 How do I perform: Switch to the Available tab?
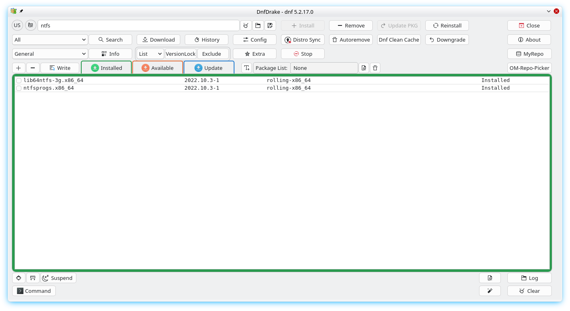coord(158,68)
